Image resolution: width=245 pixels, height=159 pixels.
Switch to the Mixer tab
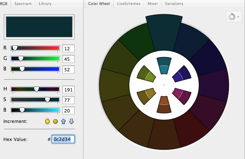(x=153, y=4)
